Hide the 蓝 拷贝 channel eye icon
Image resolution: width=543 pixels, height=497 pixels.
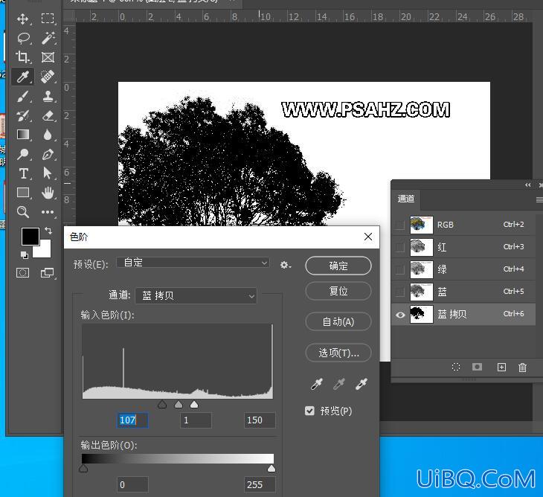pyautogui.click(x=400, y=315)
